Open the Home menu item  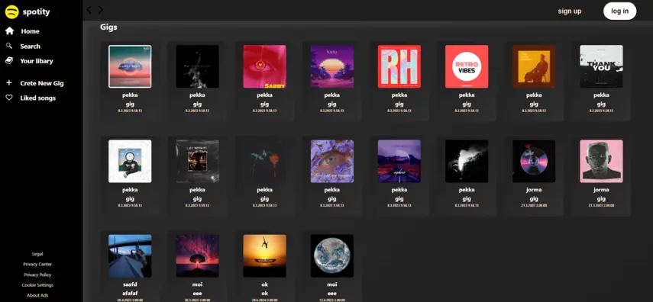(x=30, y=31)
